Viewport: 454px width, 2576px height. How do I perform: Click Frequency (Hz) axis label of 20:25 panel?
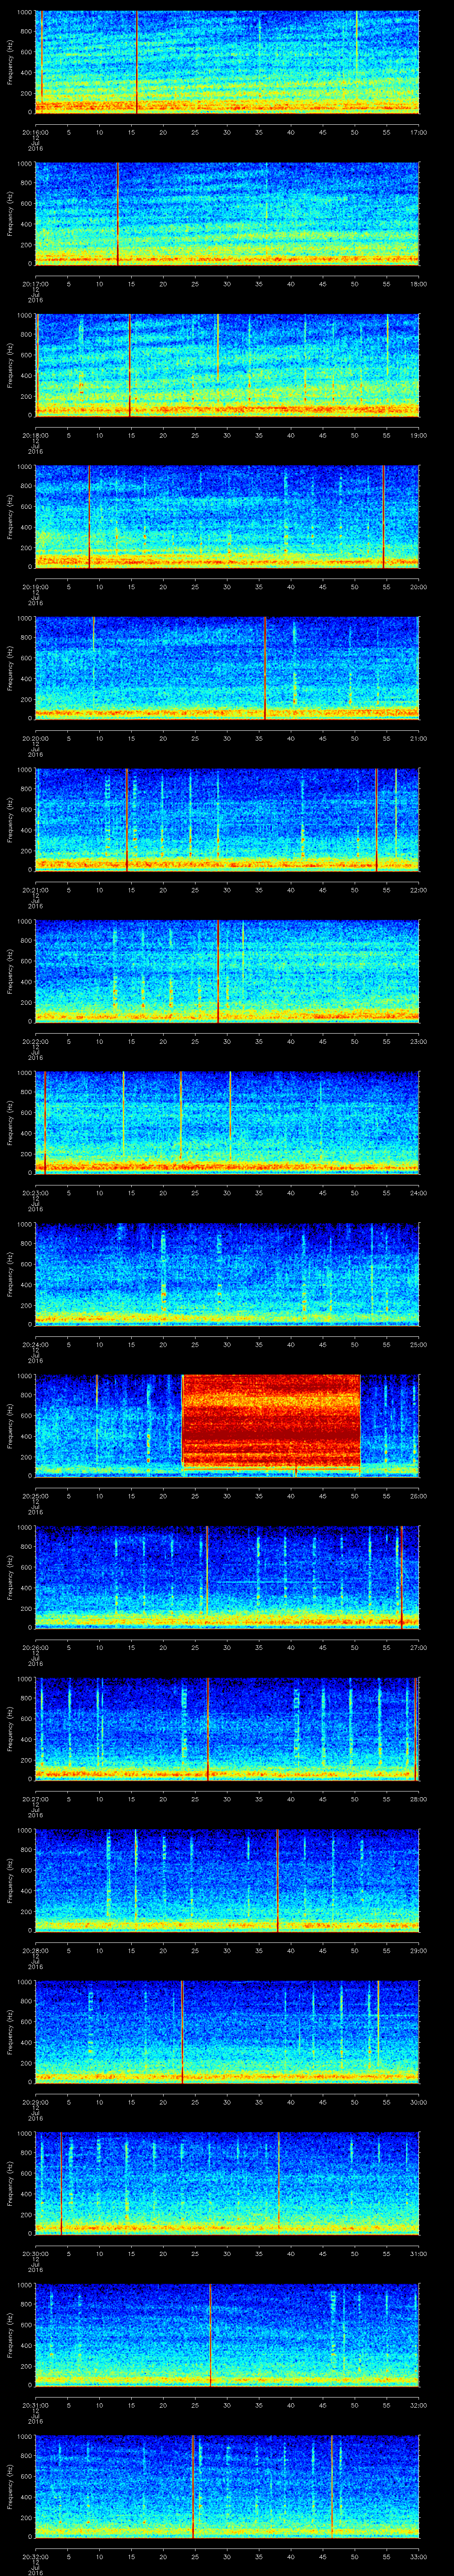click(x=11, y=1425)
